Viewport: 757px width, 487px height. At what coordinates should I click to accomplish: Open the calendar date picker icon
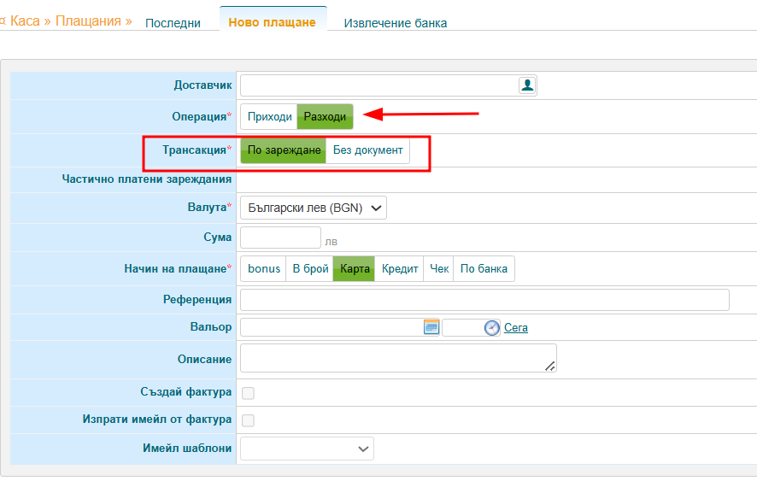431,327
